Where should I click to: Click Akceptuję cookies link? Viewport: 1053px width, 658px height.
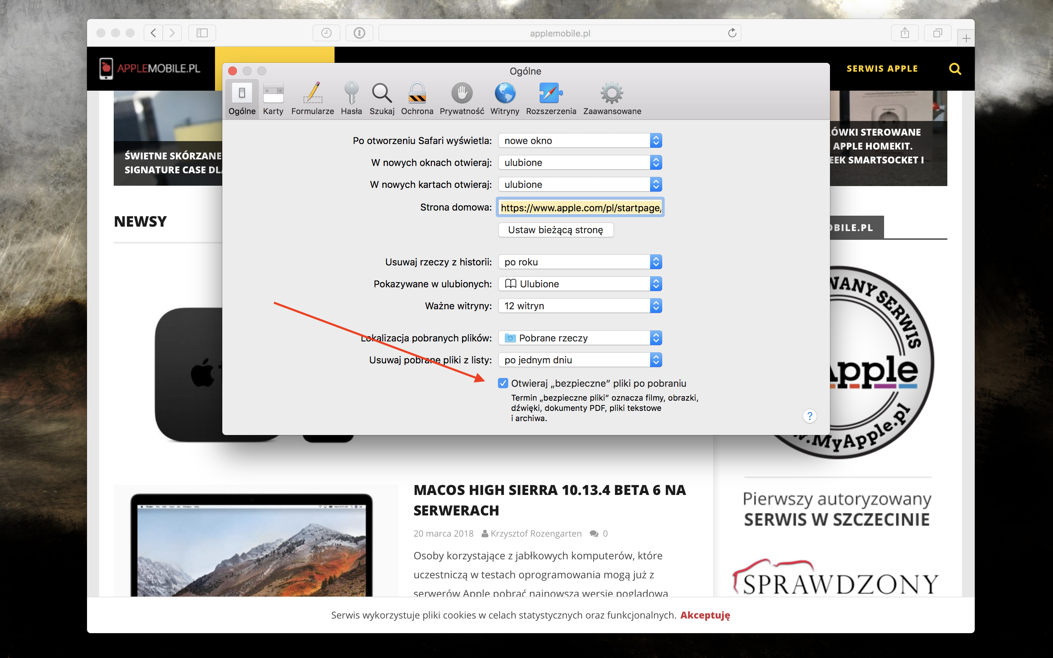point(705,615)
